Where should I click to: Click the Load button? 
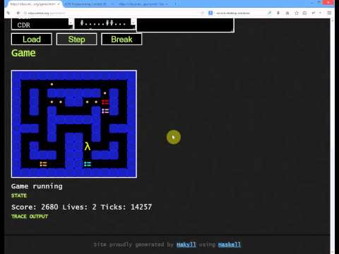[32, 39]
